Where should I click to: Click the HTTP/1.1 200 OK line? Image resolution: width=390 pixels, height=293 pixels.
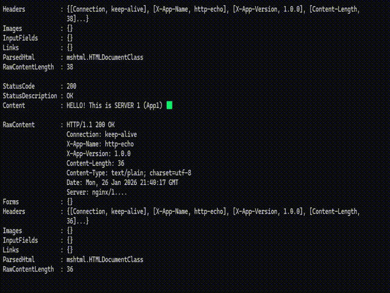(90, 125)
